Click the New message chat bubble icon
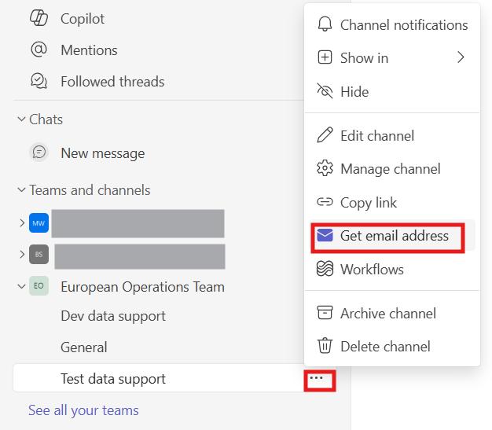 39,153
